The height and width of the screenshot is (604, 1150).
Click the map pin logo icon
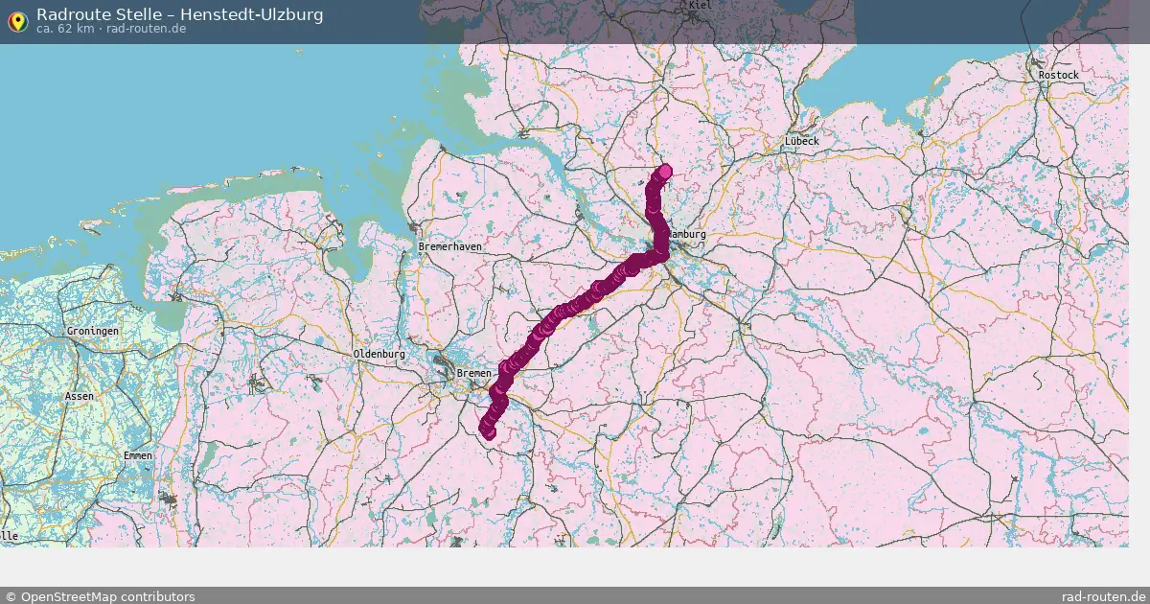coord(17,21)
